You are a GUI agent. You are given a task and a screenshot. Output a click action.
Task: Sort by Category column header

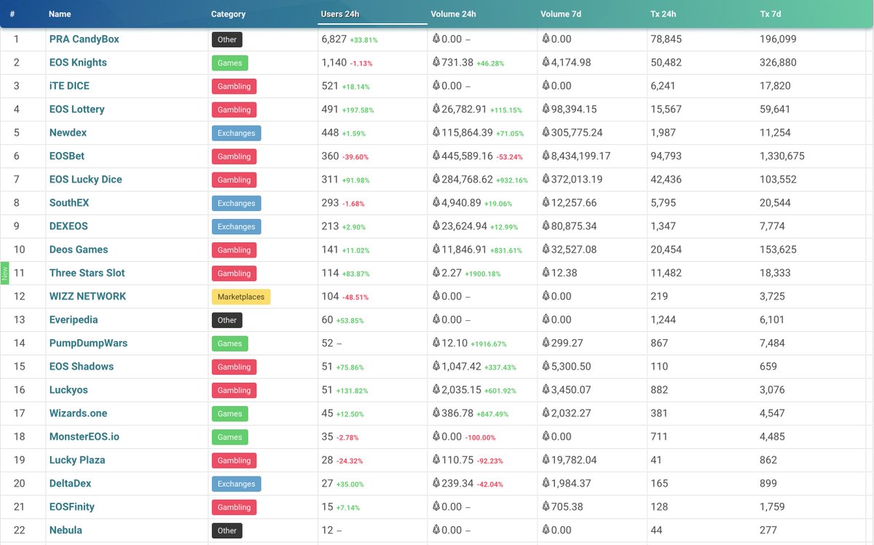tap(228, 14)
